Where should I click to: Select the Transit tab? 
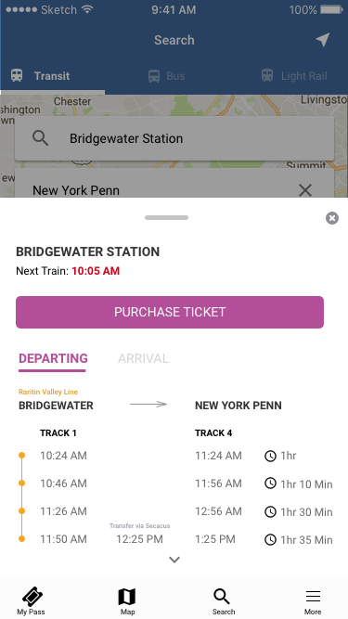tap(40, 76)
